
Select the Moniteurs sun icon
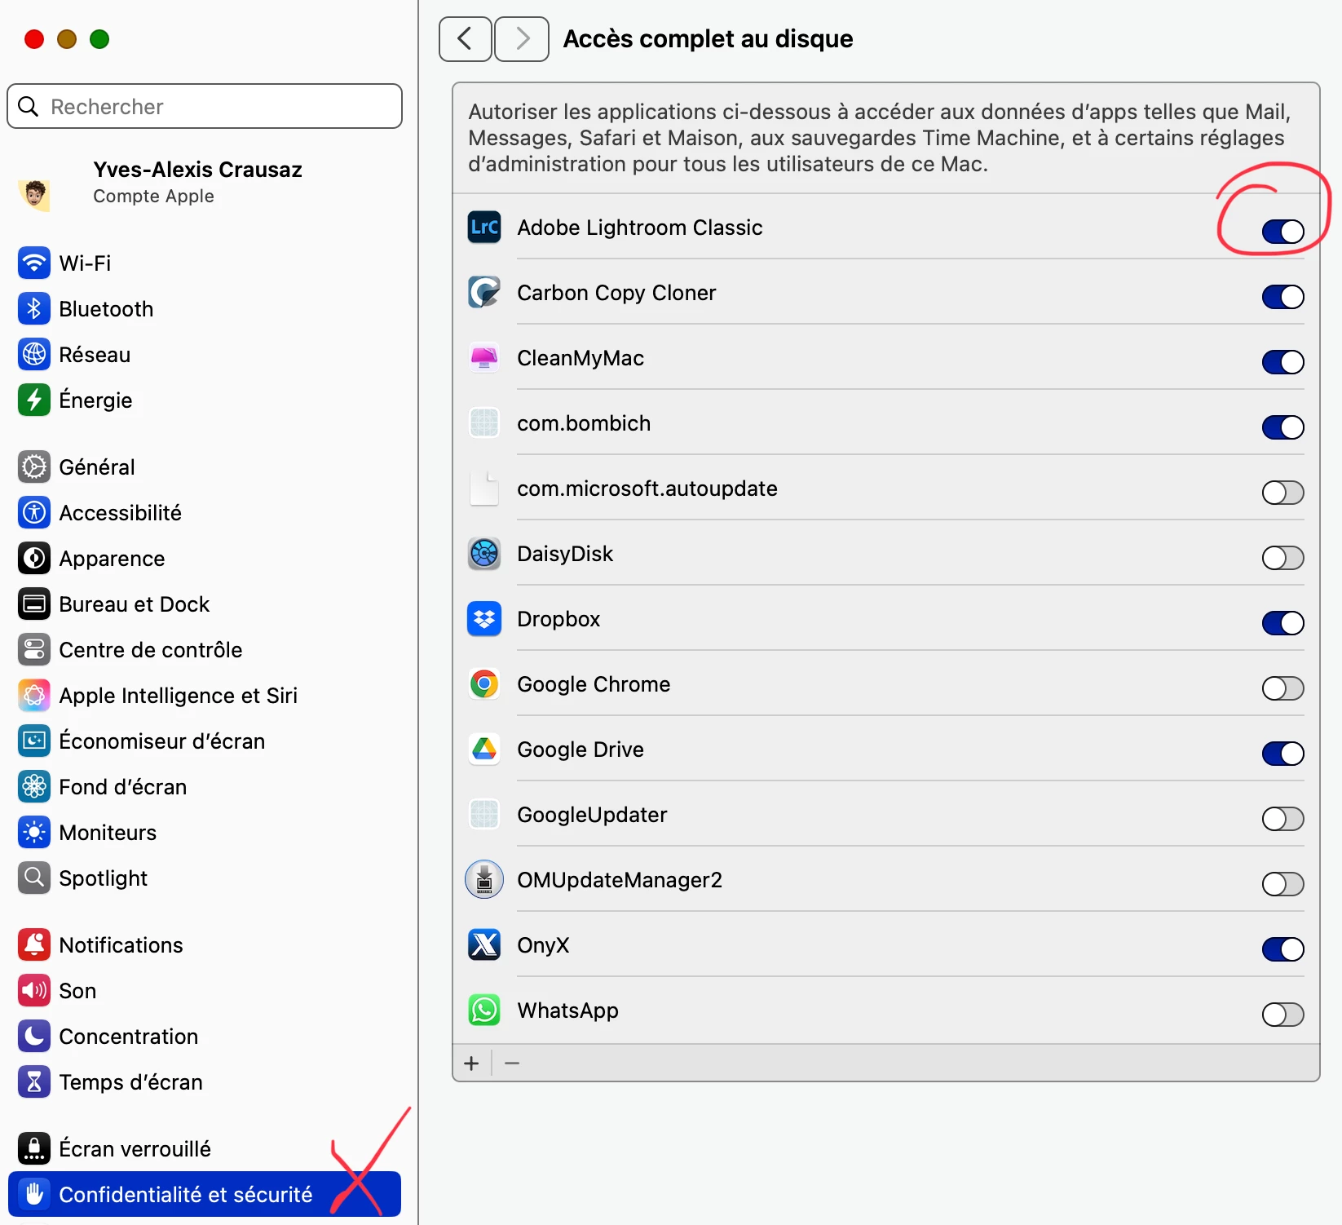click(34, 833)
